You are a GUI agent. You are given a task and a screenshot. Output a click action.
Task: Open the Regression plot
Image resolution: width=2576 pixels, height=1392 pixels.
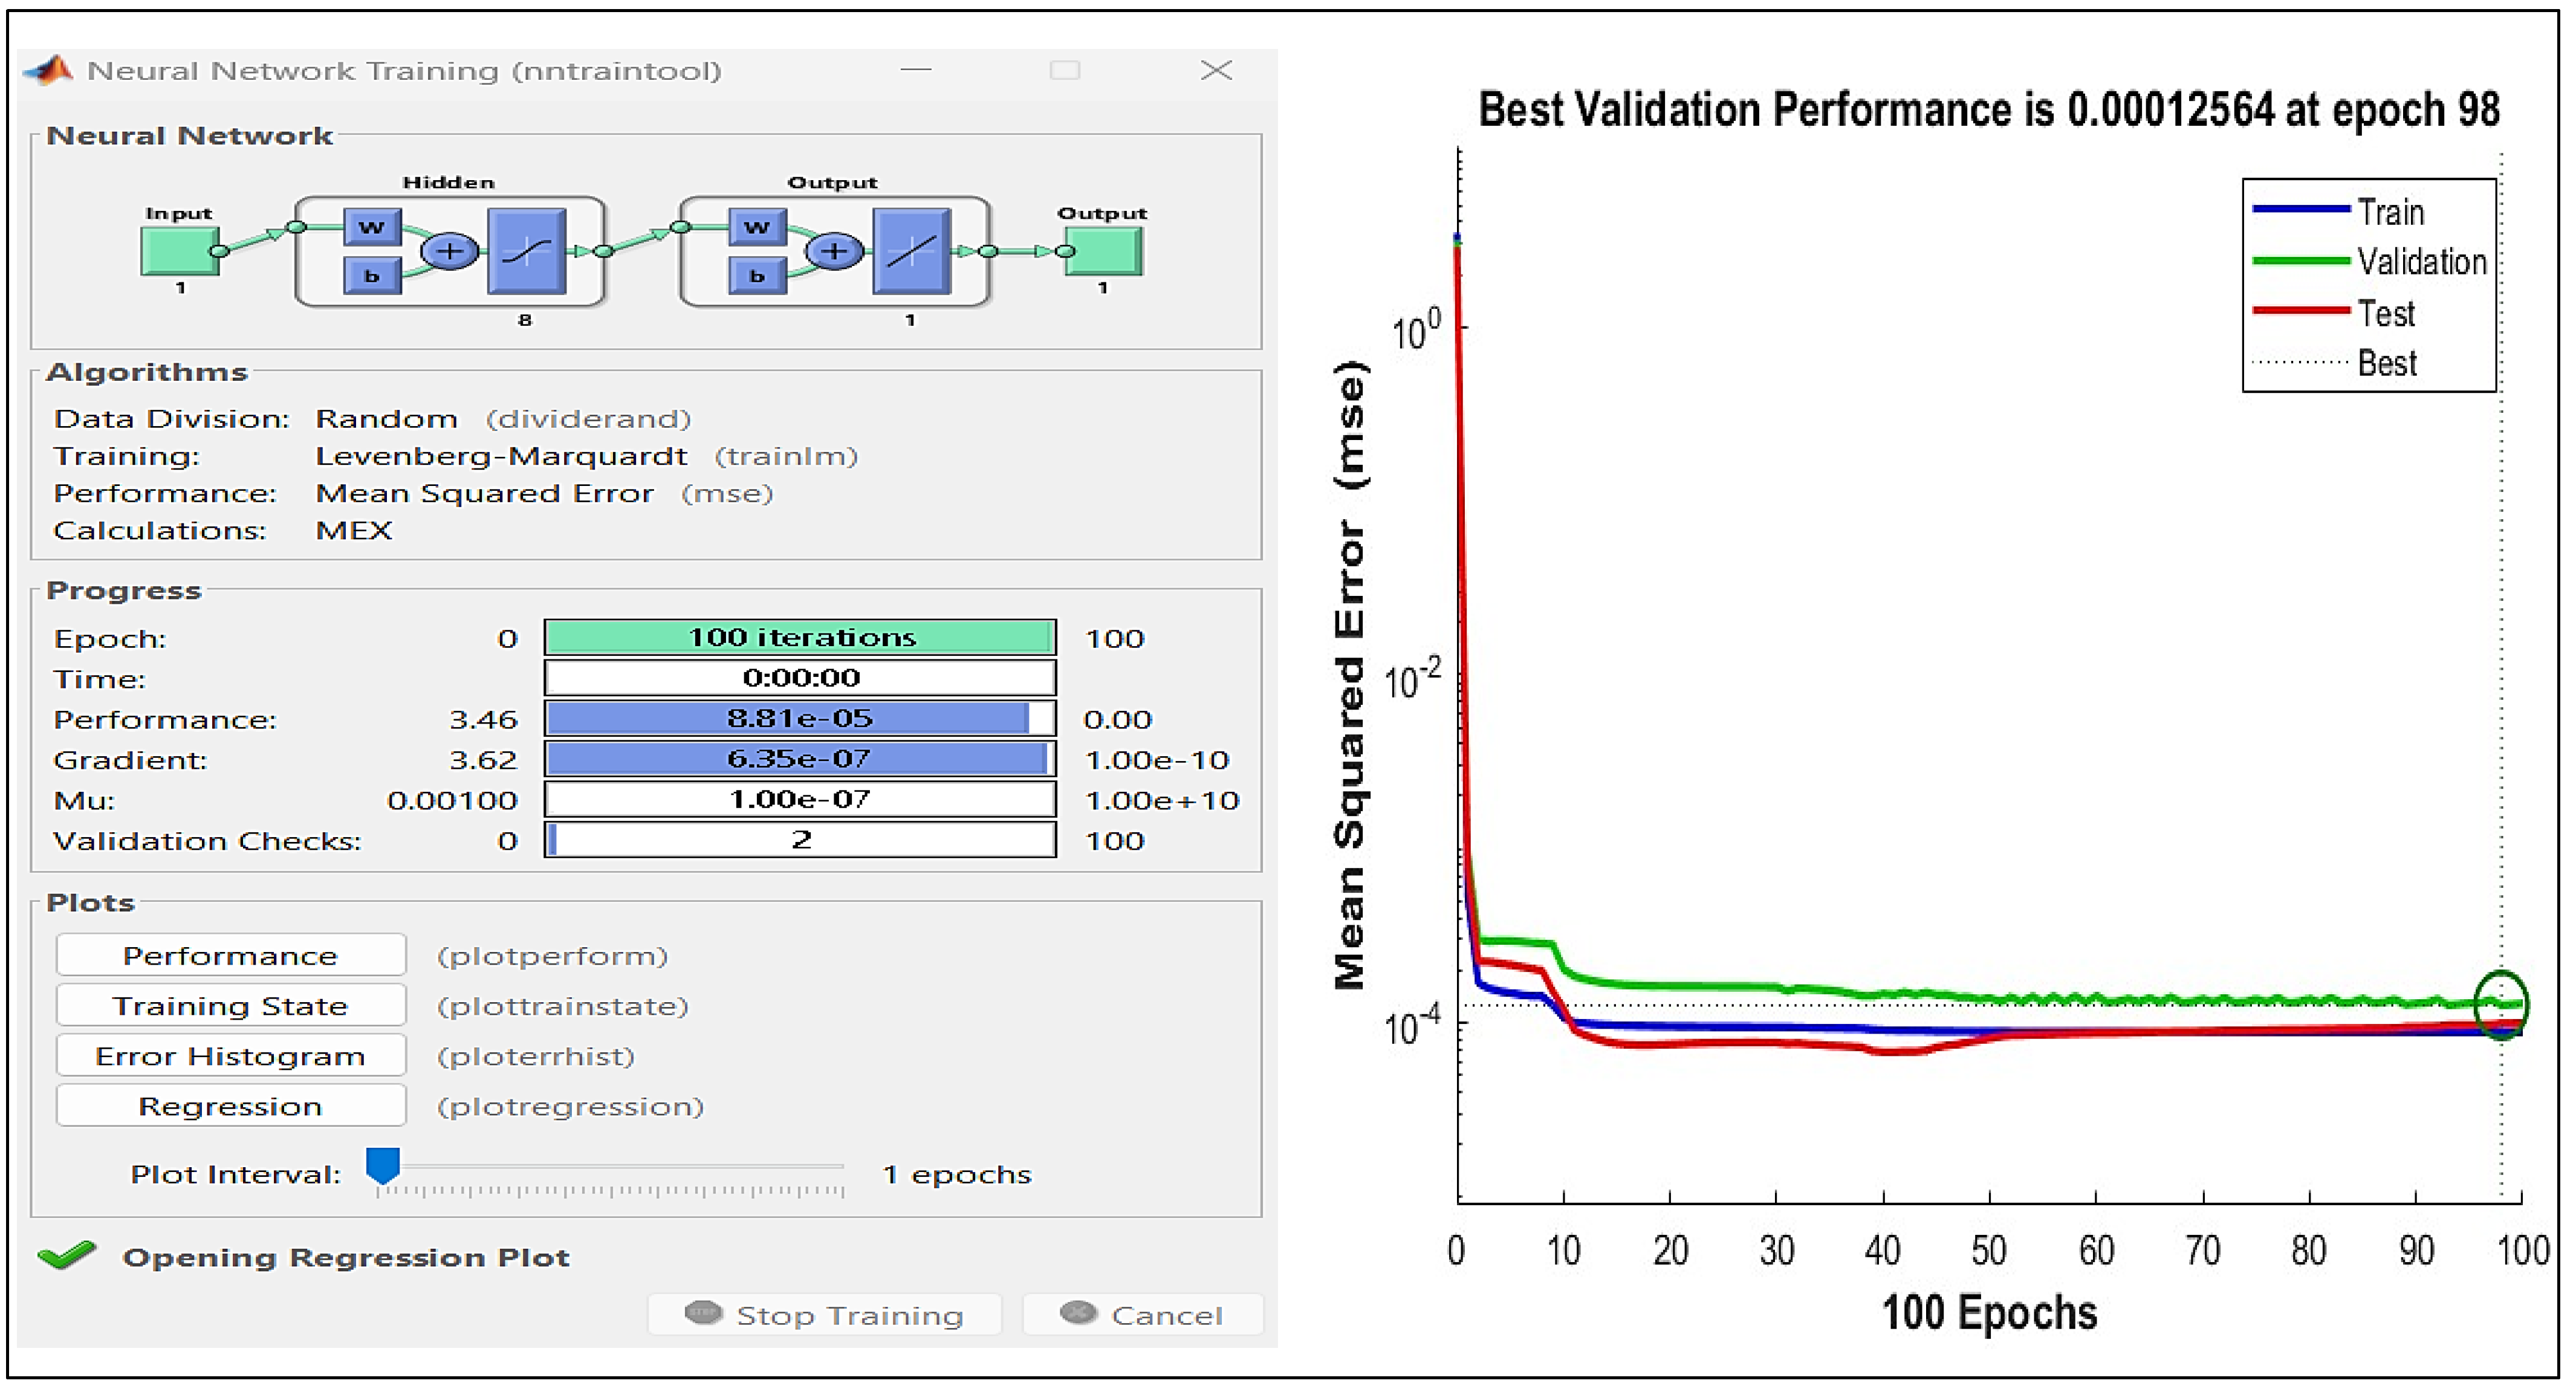[x=230, y=1105]
